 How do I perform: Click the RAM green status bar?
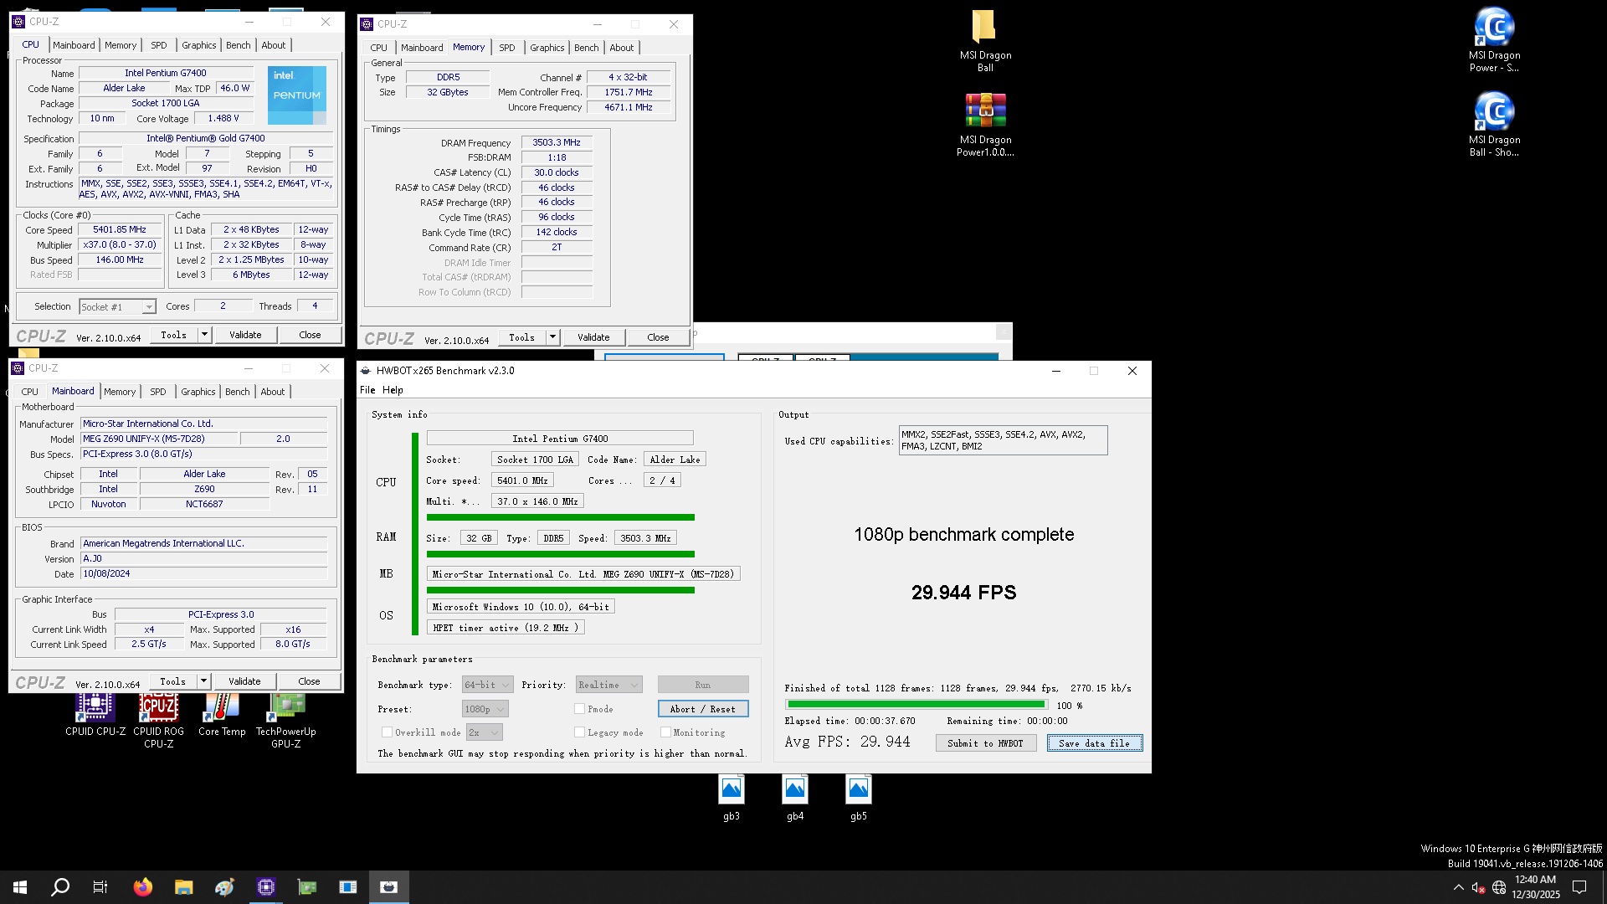[x=561, y=554]
